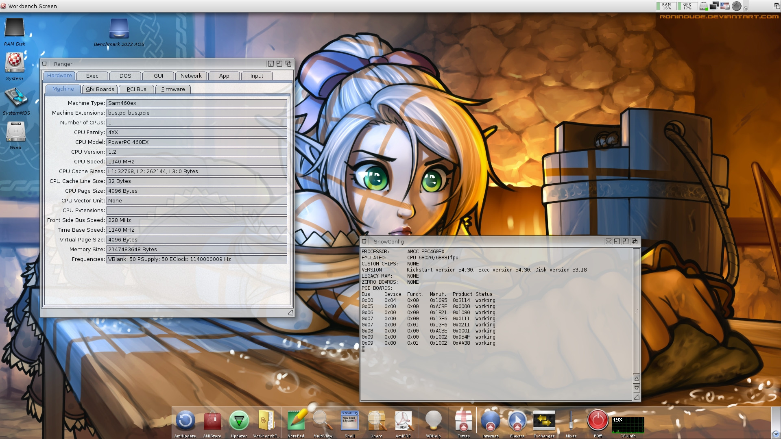Viewport: 781px width, 439px height.
Task: Switch to the App tab in Ranger
Action: click(224, 76)
